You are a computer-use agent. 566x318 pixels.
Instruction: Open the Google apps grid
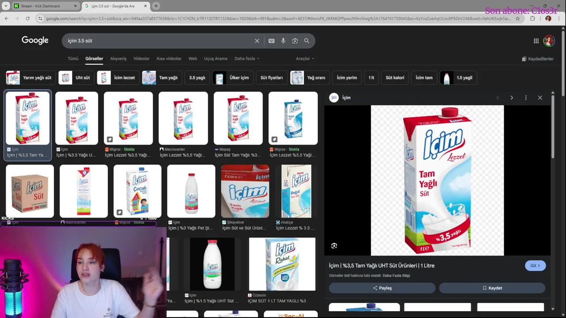[x=536, y=41]
